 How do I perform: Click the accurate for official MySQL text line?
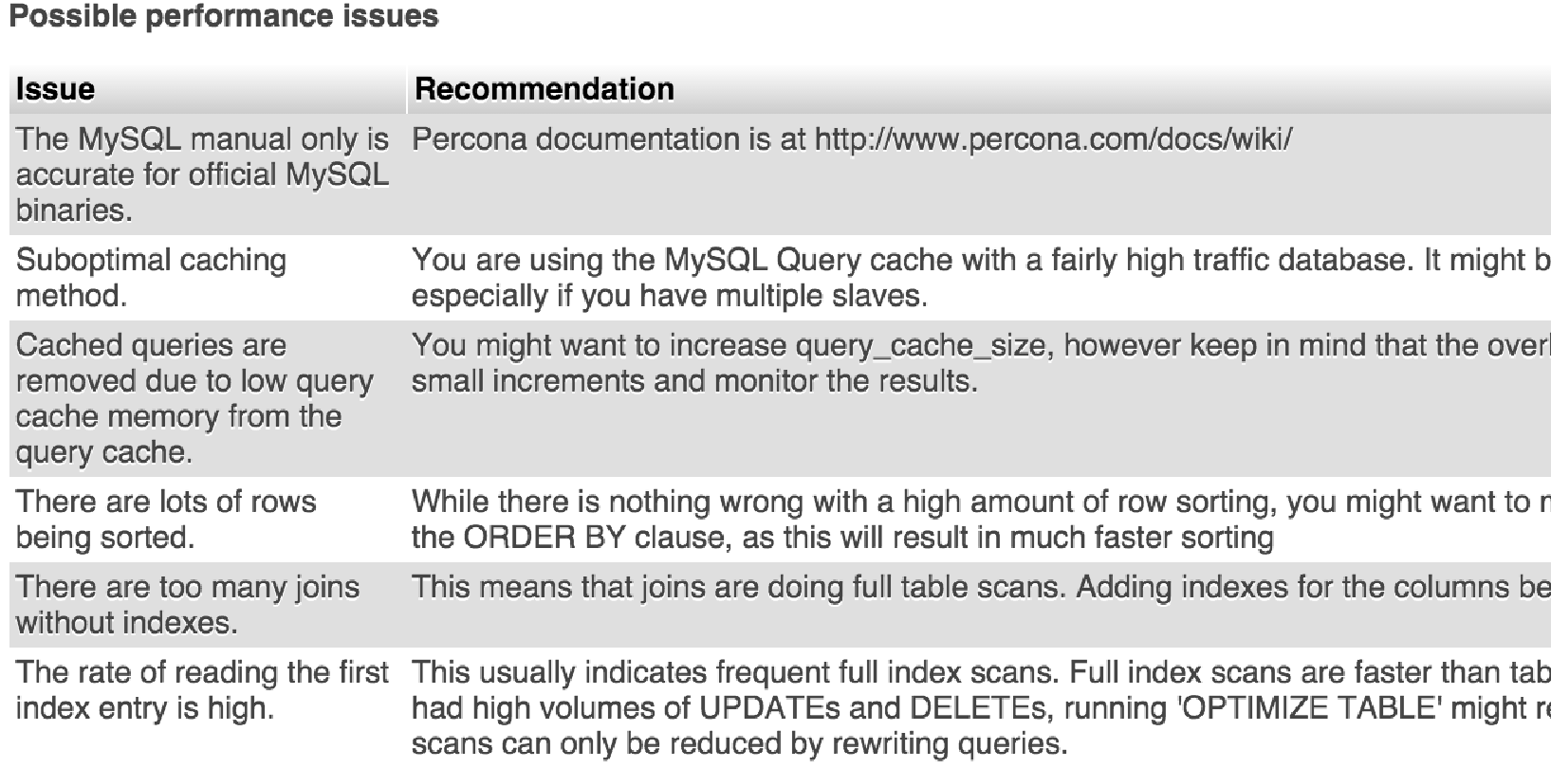pos(203,175)
